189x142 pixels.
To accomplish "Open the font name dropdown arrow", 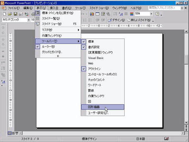I will (29, 20).
